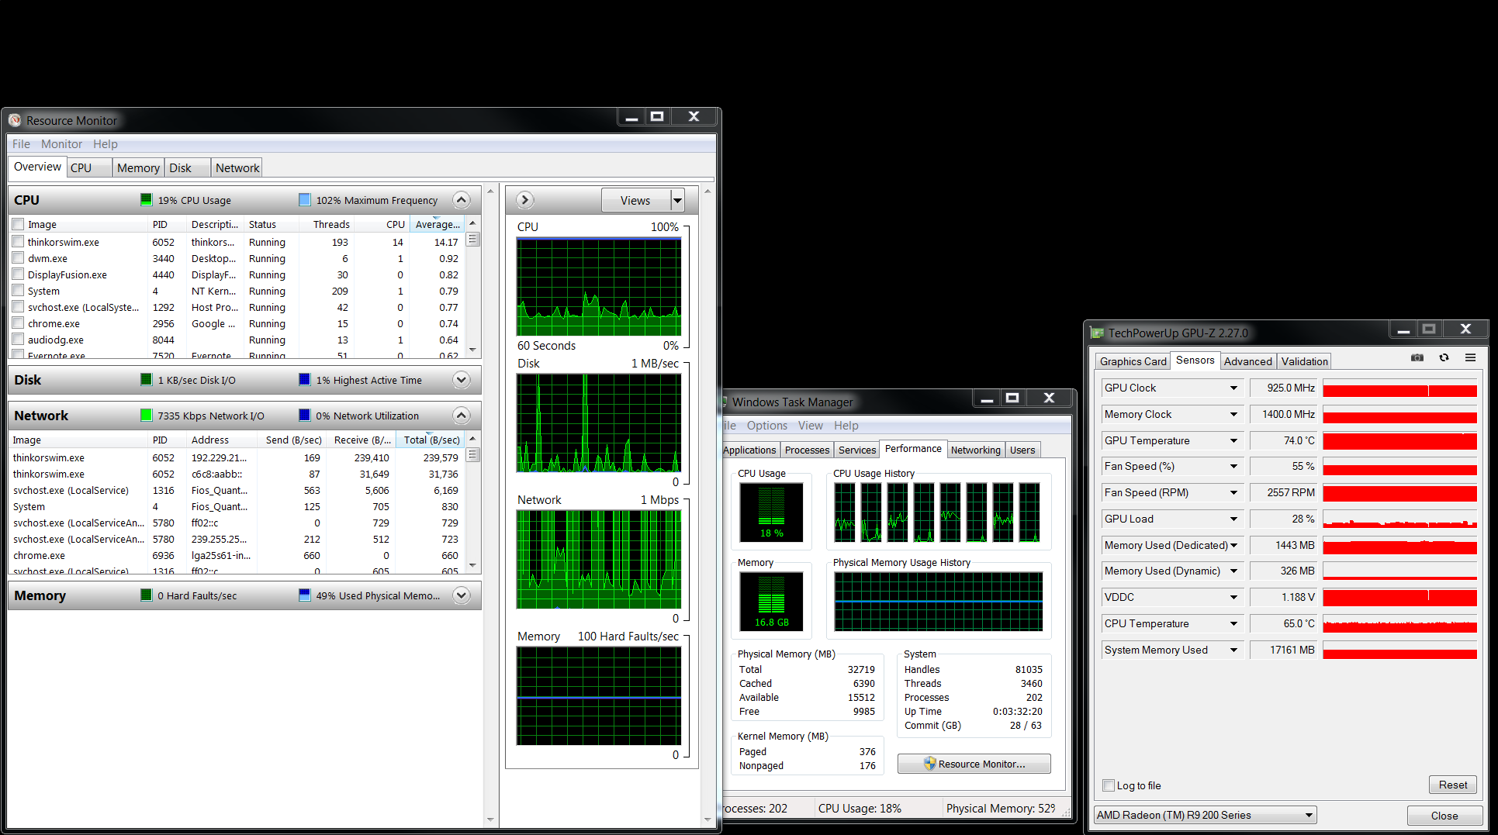Image resolution: width=1498 pixels, height=835 pixels.
Task: Open the Views dropdown arrow
Action: (677, 201)
